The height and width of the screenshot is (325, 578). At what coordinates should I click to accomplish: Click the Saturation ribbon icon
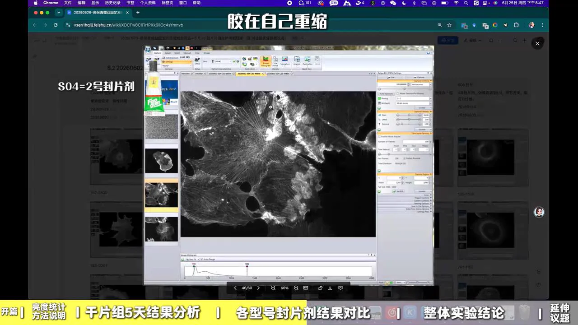tap(285, 61)
